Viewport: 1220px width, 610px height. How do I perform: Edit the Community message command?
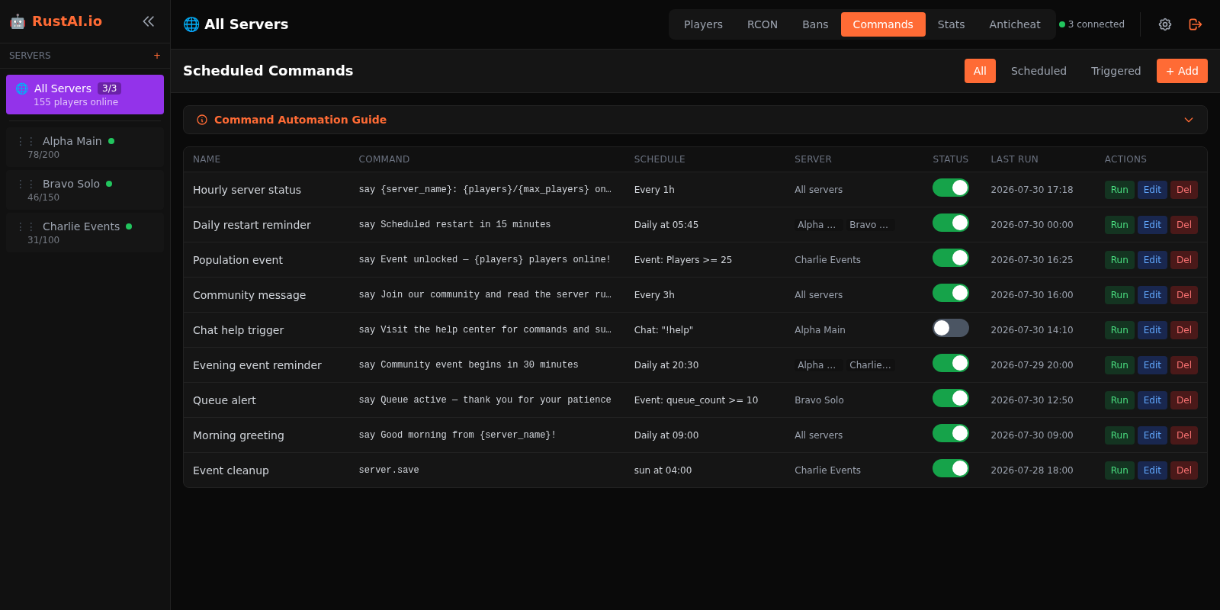[1152, 295]
